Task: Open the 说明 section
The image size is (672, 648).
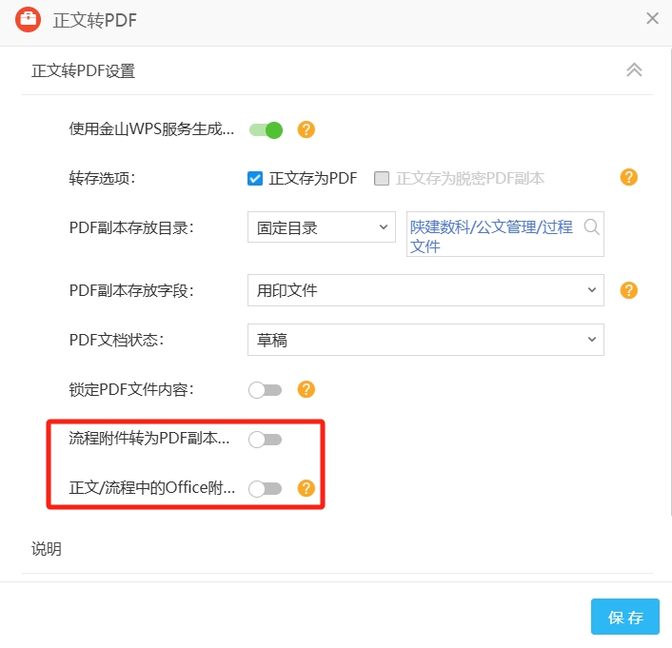Action: point(47,549)
